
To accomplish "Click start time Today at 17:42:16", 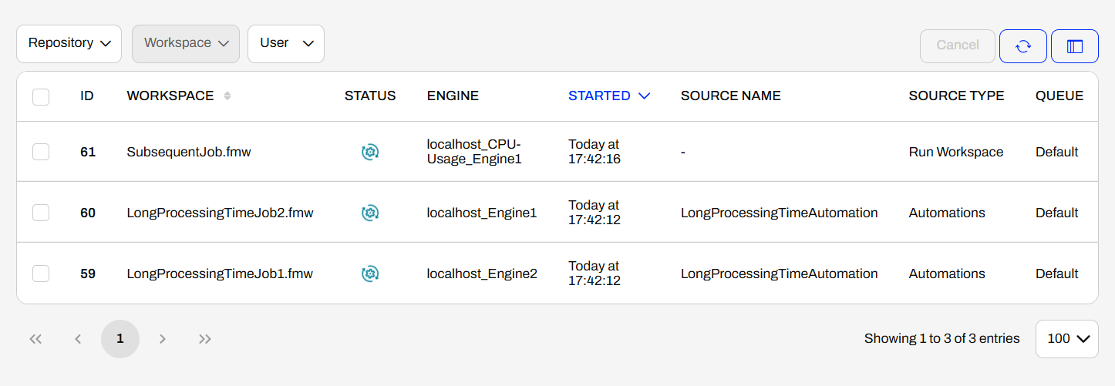I will (x=595, y=152).
